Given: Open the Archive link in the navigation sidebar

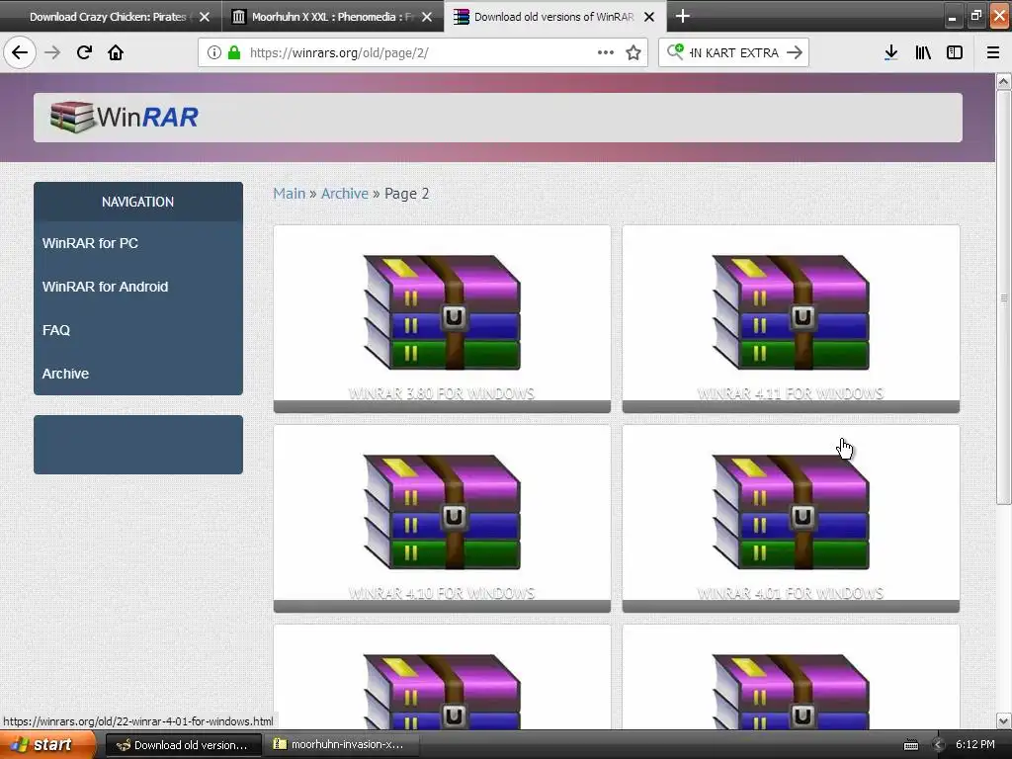Looking at the screenshot, I should [x=65, y=374].
